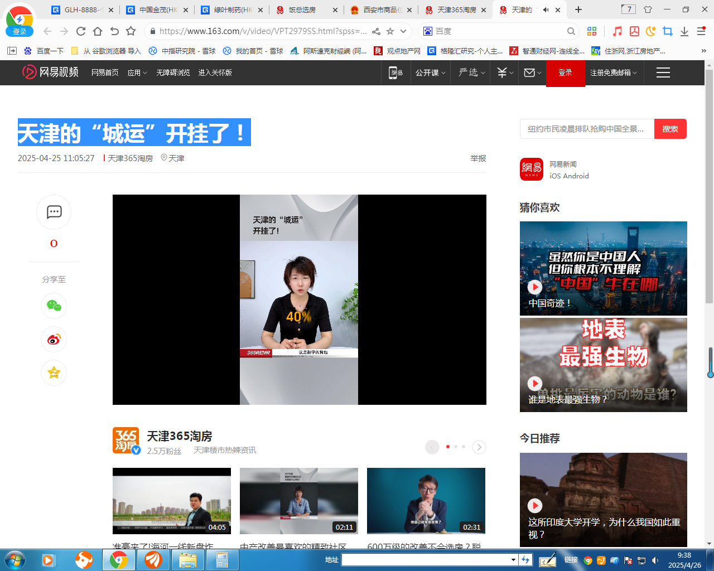Screen dimensions: 714x571
Task: Click the NetEase mobile app phone icon
Action: [x=395, y=72]
